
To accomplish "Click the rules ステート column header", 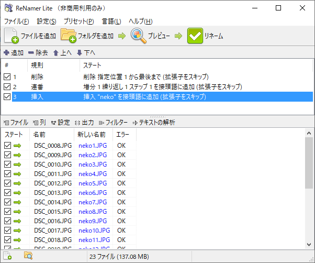I will [x=196, y=65].
